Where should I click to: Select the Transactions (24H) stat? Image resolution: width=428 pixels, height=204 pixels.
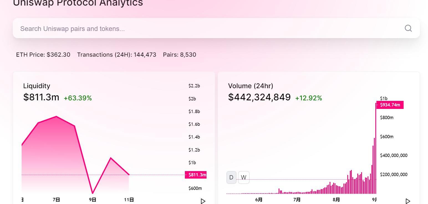[117, 55]
